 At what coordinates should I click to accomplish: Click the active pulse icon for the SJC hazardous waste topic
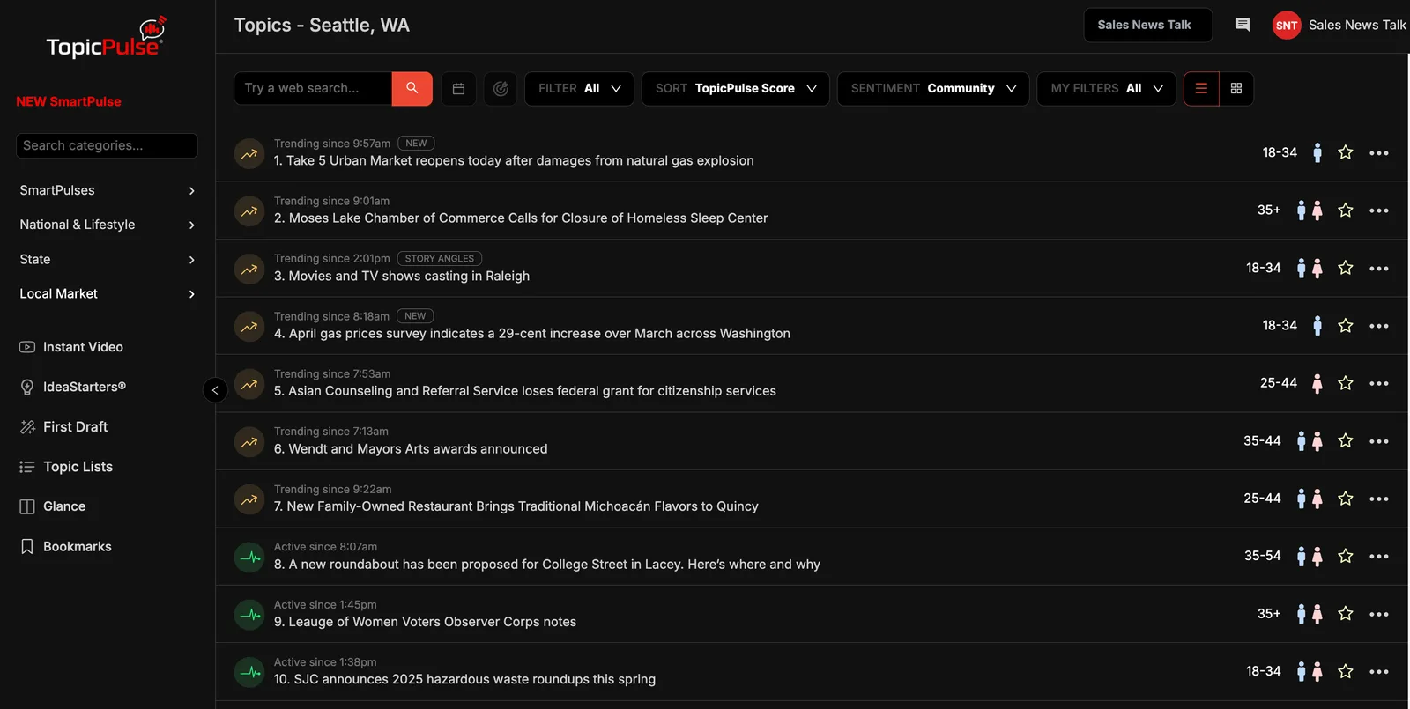pos(249,672)
